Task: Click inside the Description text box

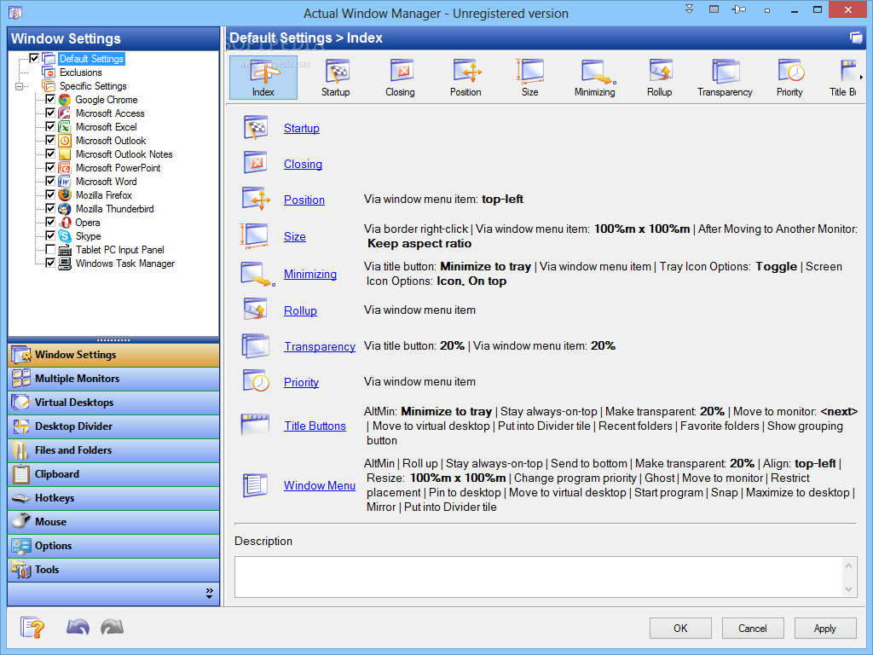Action: 539,577
